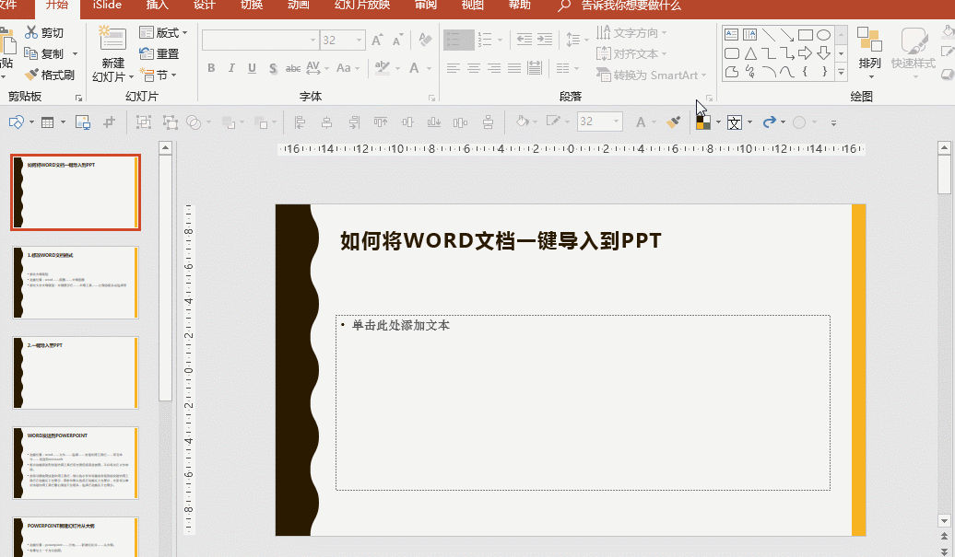Select the down arrow shape in gallery

tap(823, 52)
